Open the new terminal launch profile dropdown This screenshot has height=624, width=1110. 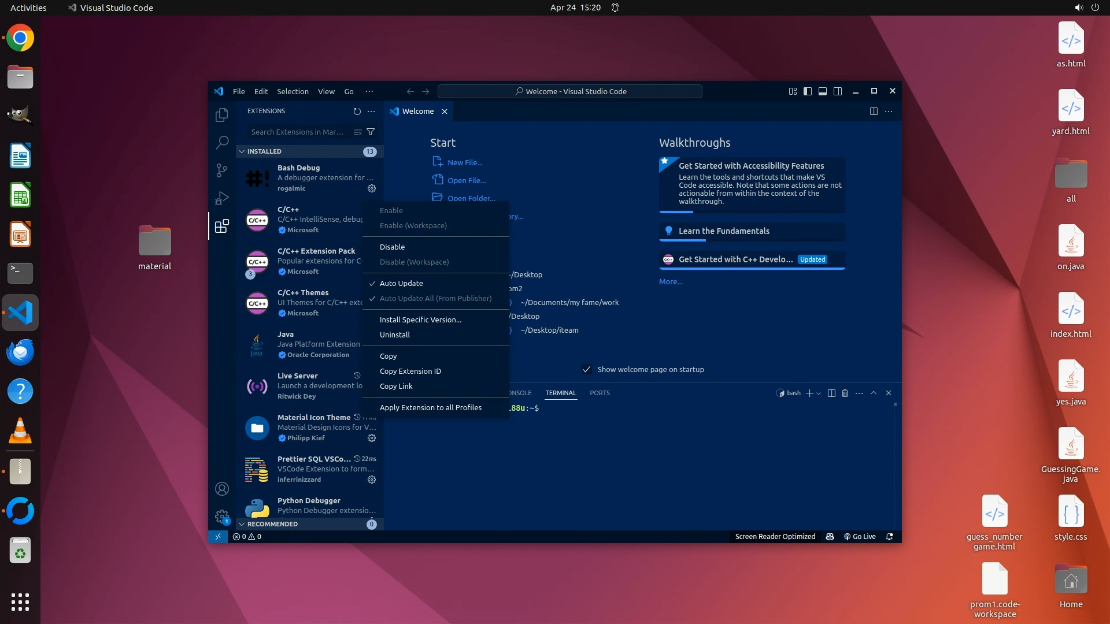pos(819,393)
